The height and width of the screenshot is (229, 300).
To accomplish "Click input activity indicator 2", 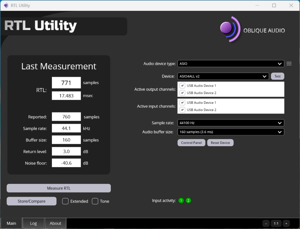I will tap(188, 201).
